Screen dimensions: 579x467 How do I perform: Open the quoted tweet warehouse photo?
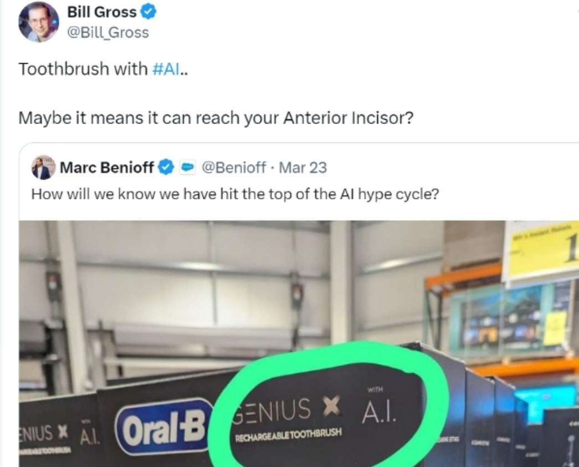coord(299,343)
